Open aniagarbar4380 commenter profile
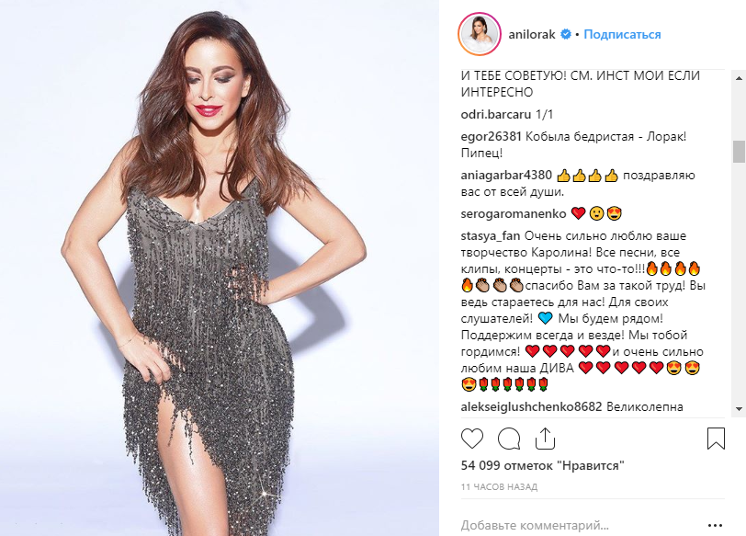The image size is (746, 536). pos(506,176)
